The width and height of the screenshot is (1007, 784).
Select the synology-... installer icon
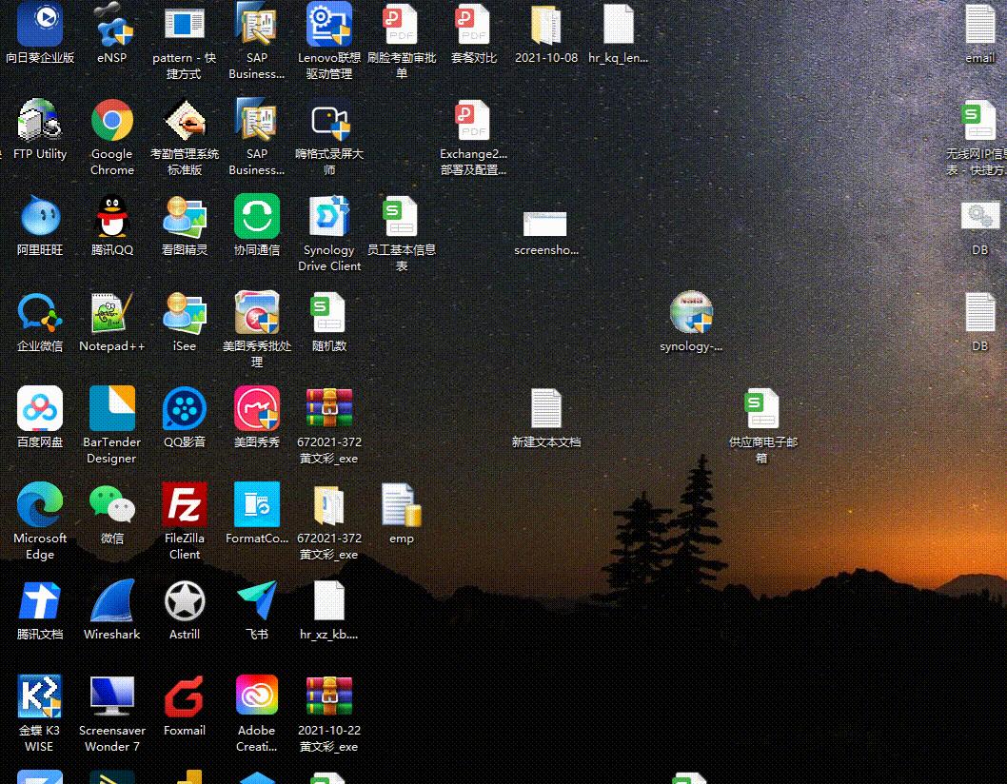(691, 312)
